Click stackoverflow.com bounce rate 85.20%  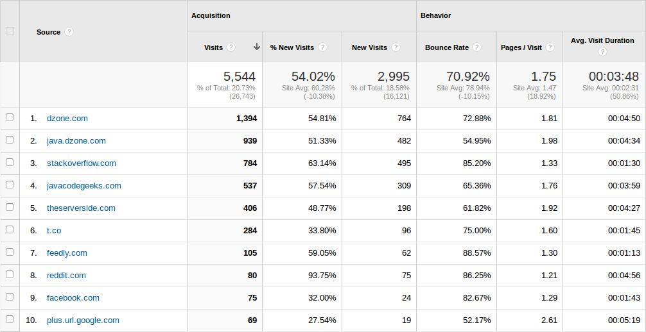point(476,163)
